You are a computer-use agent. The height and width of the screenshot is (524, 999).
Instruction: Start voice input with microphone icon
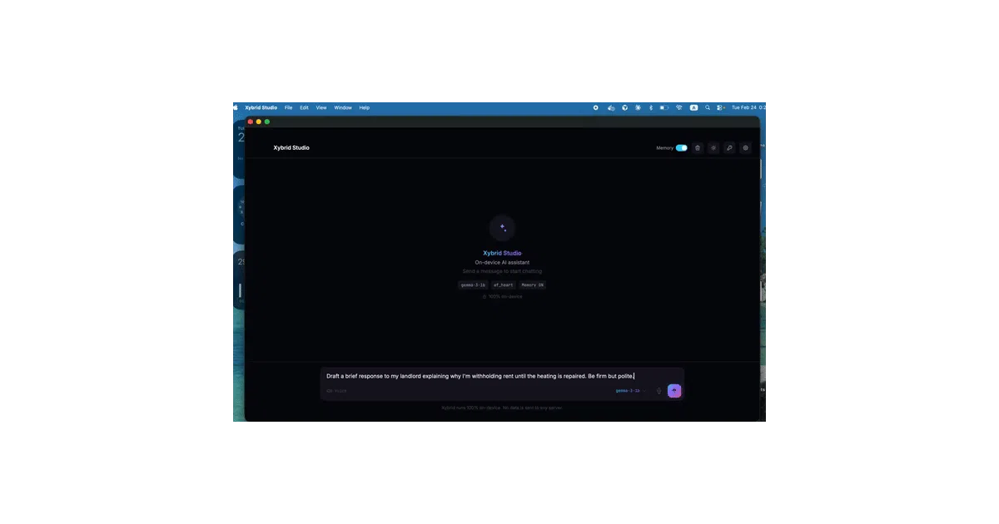pyautogui.click(x=659, y=391)
